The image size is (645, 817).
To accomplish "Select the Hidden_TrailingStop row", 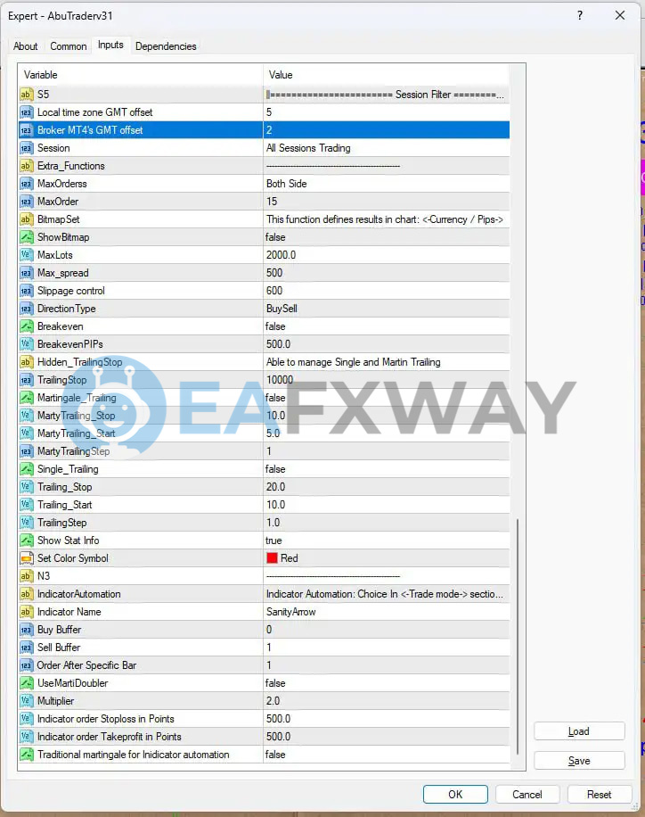I will [x=264, y=362].
